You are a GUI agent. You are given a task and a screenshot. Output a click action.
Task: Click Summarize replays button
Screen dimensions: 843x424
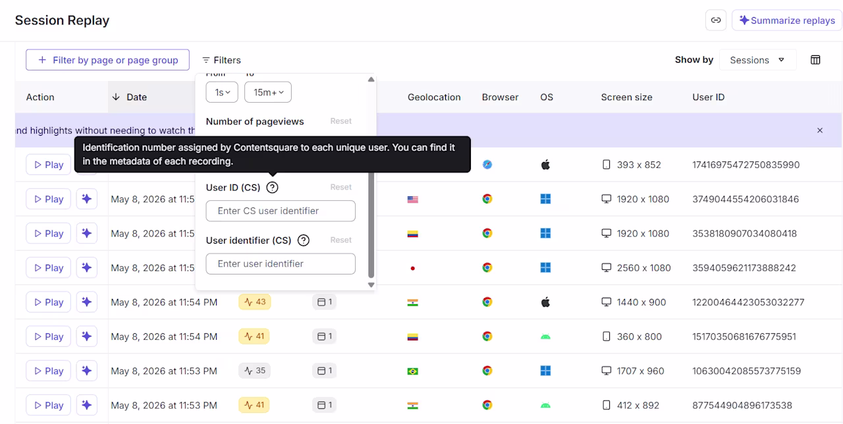coord(787,20)
